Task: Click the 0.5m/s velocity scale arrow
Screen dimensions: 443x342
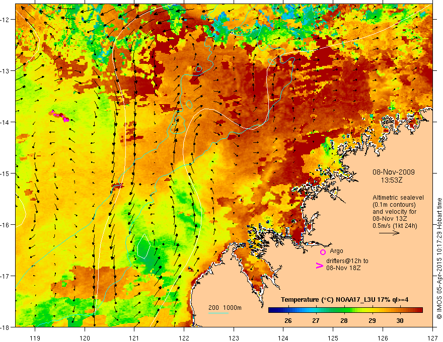Action: click(389, 233)
